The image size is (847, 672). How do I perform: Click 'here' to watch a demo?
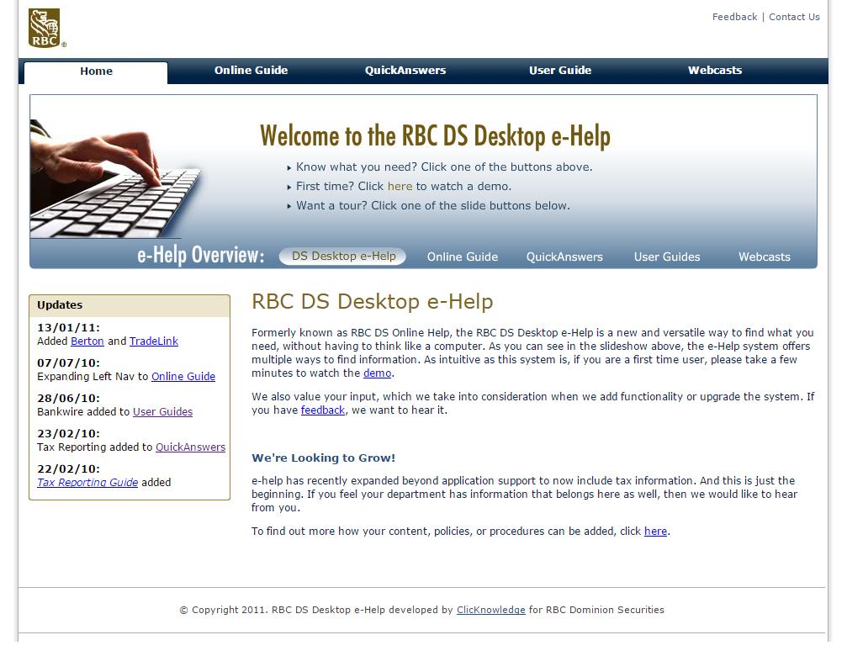tap(400, 187)
